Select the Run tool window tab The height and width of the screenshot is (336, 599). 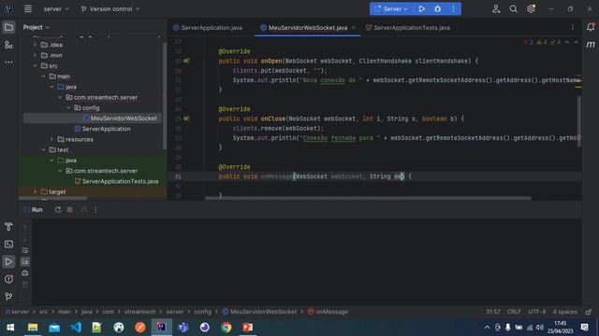pyautogui.click(x=34, y=210)
